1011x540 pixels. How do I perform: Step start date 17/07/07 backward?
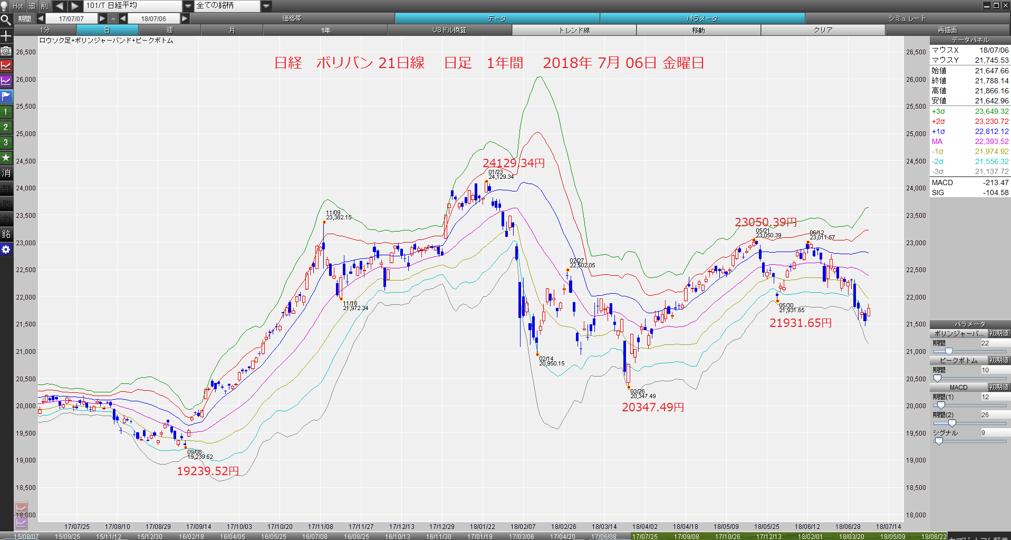point(41,18)
